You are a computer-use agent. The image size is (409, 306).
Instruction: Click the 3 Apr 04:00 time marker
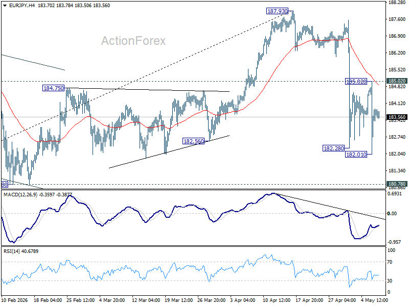point(243,300)
